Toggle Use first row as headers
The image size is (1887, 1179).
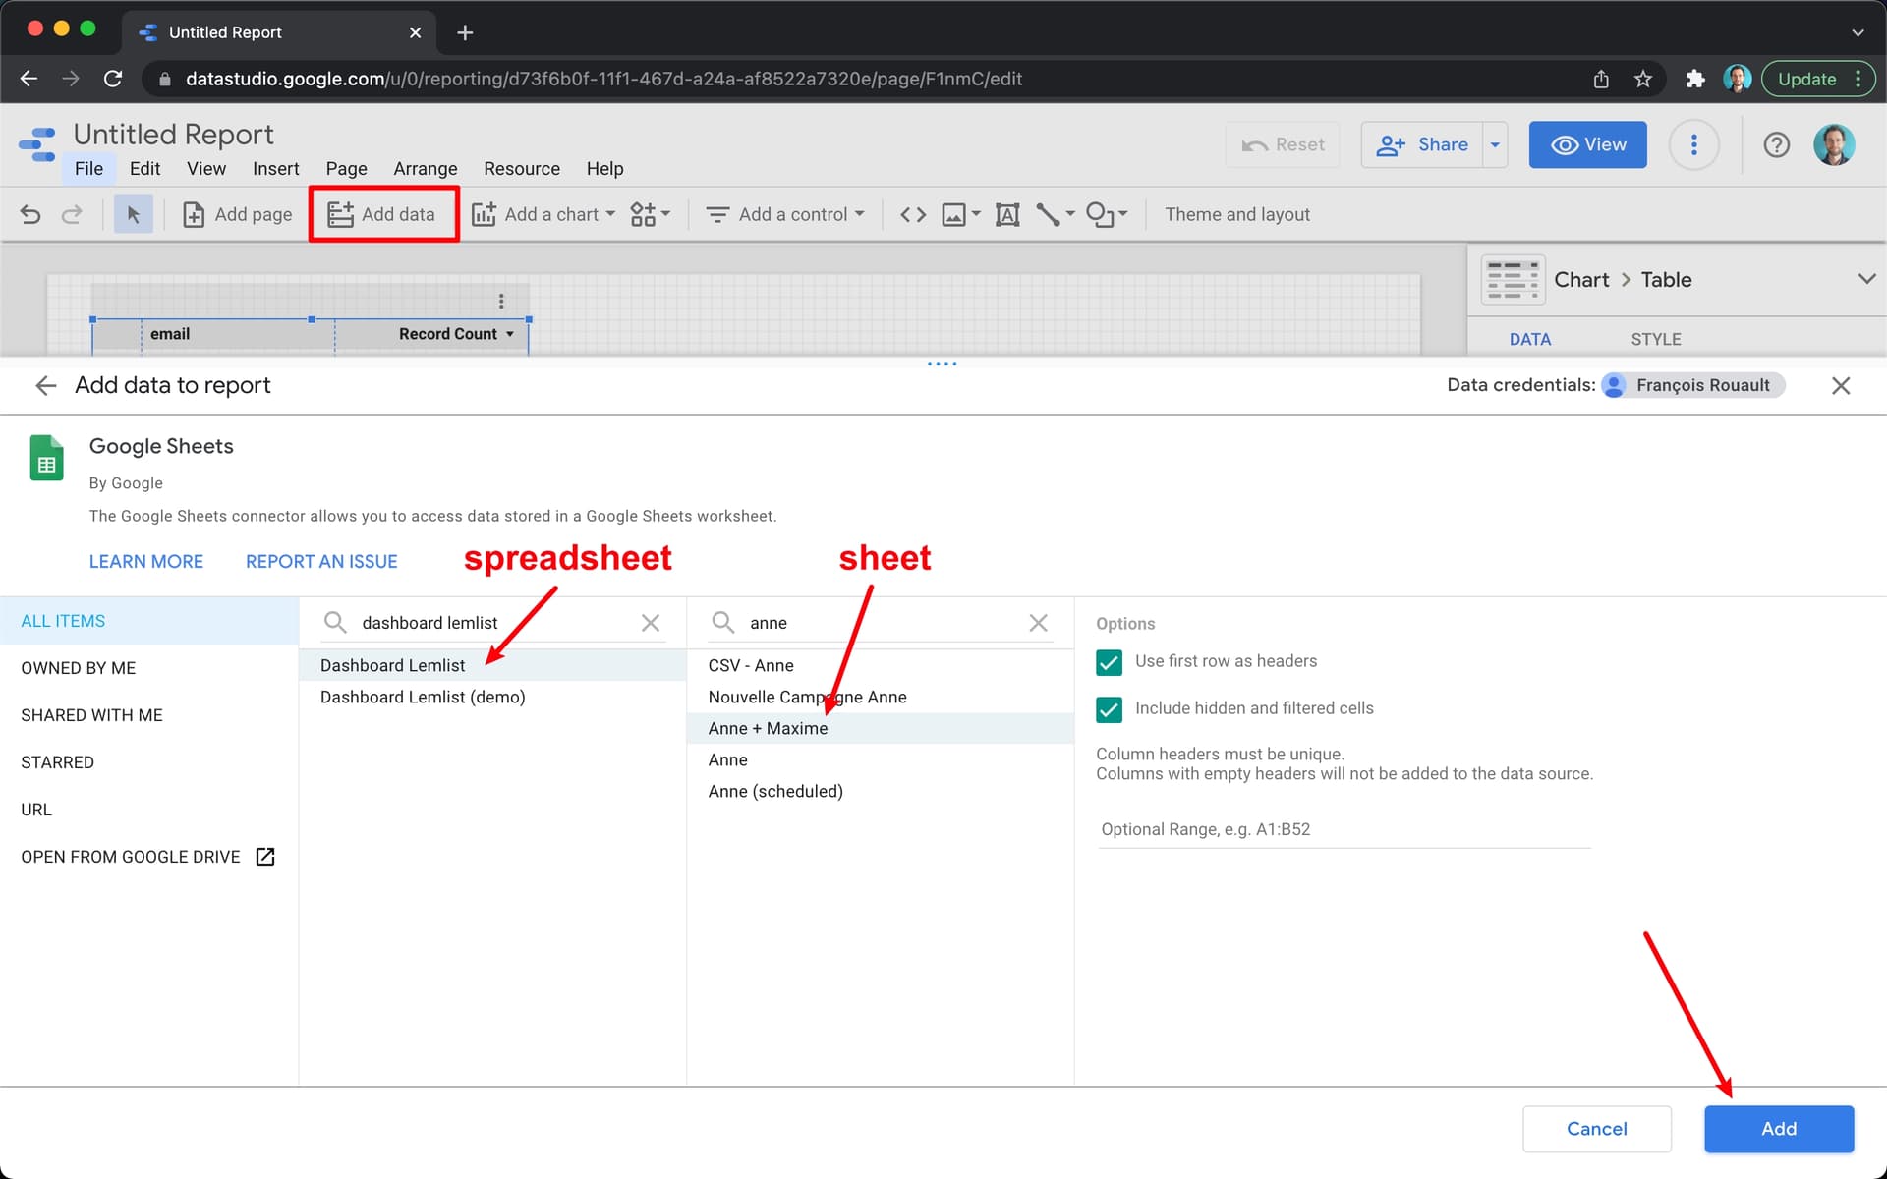point(1109,662)
